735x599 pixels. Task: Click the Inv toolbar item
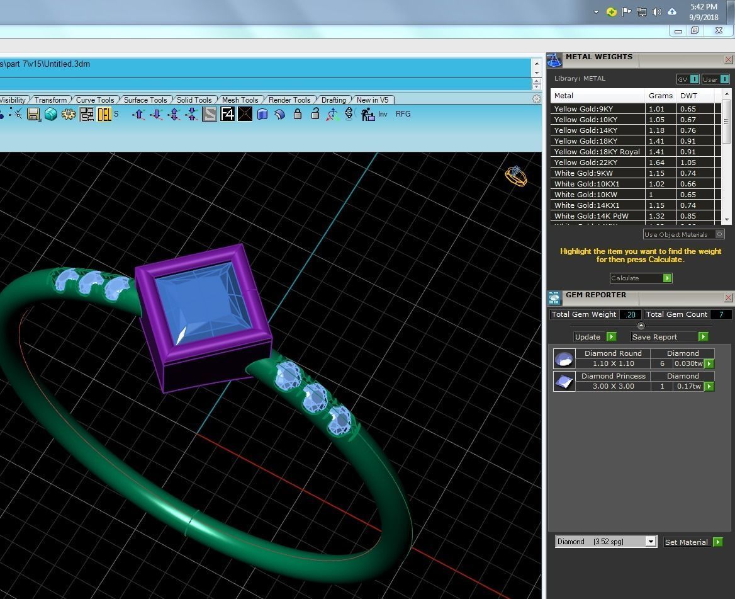(383, 114)
